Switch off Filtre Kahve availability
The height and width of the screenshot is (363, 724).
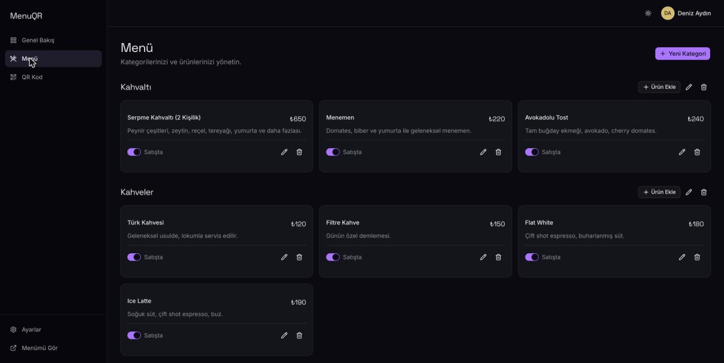tap(333, 257)
